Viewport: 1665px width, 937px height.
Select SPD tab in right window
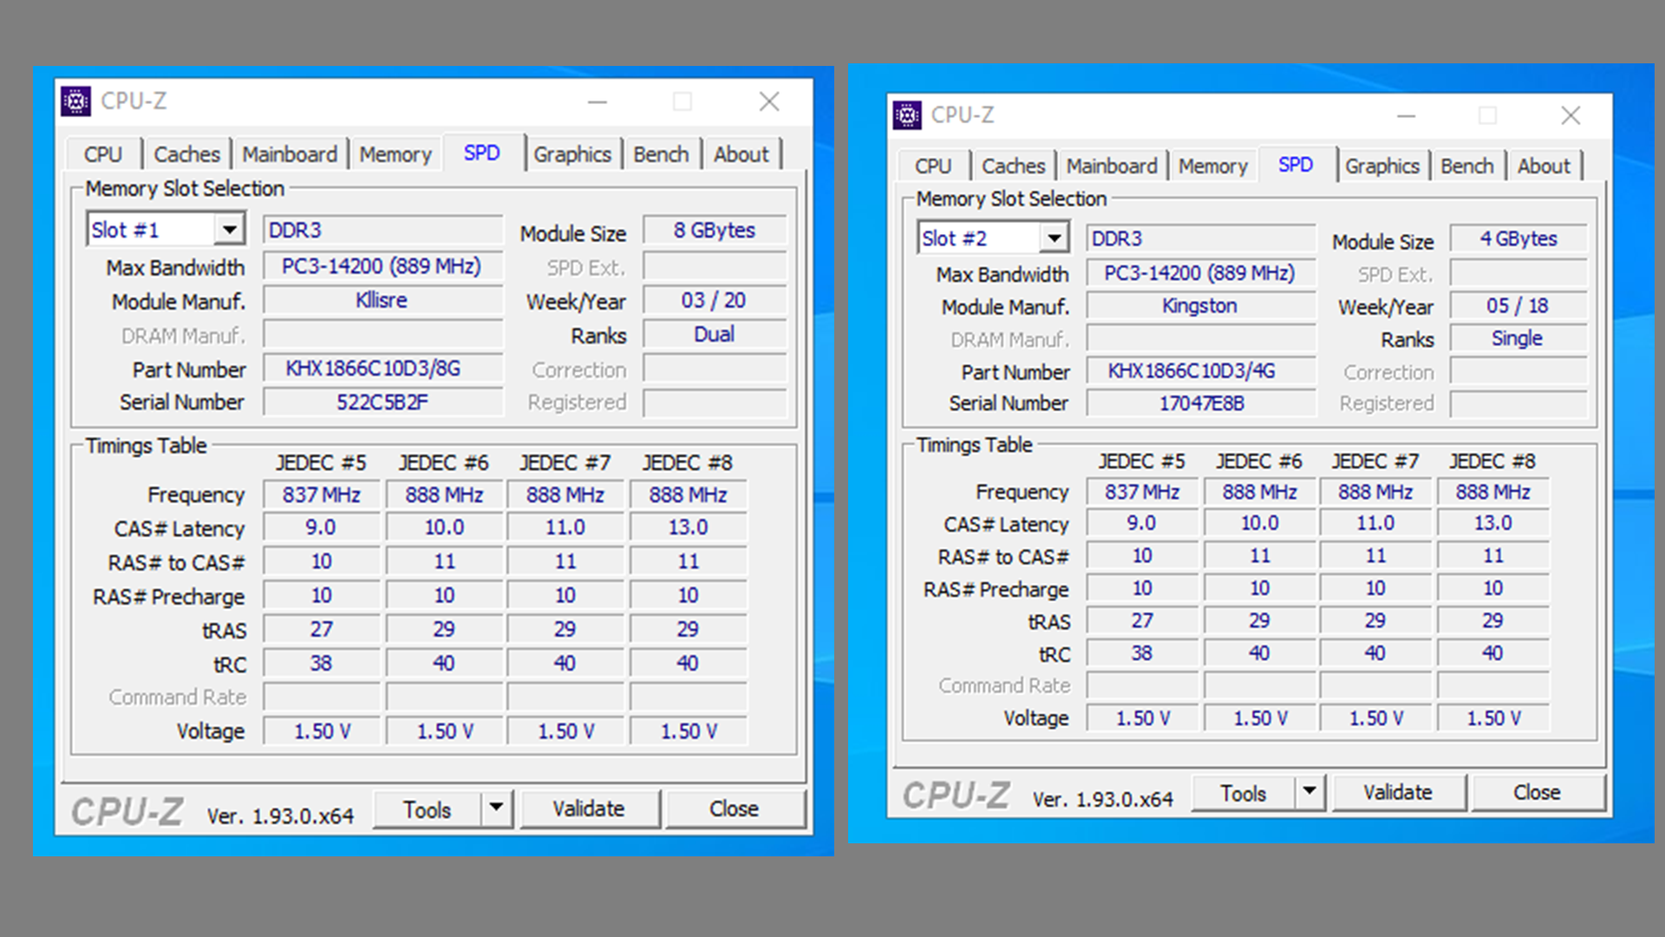pos(1296,164)
